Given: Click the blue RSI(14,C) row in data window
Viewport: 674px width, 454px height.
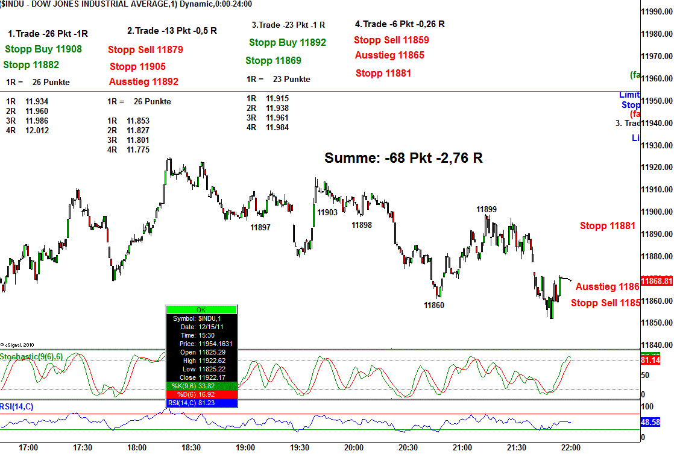Looking at the screenshot, I should (201, 403).
